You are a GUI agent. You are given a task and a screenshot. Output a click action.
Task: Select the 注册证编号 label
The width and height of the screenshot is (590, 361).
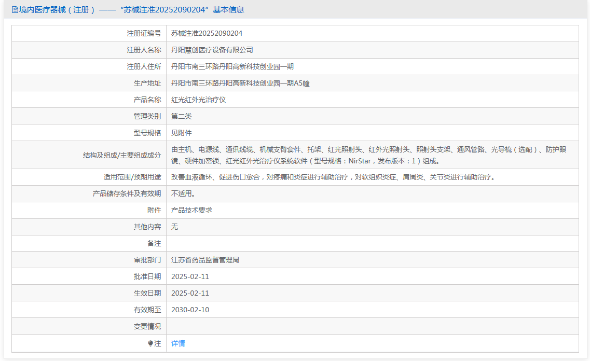[x=144, y=34]
